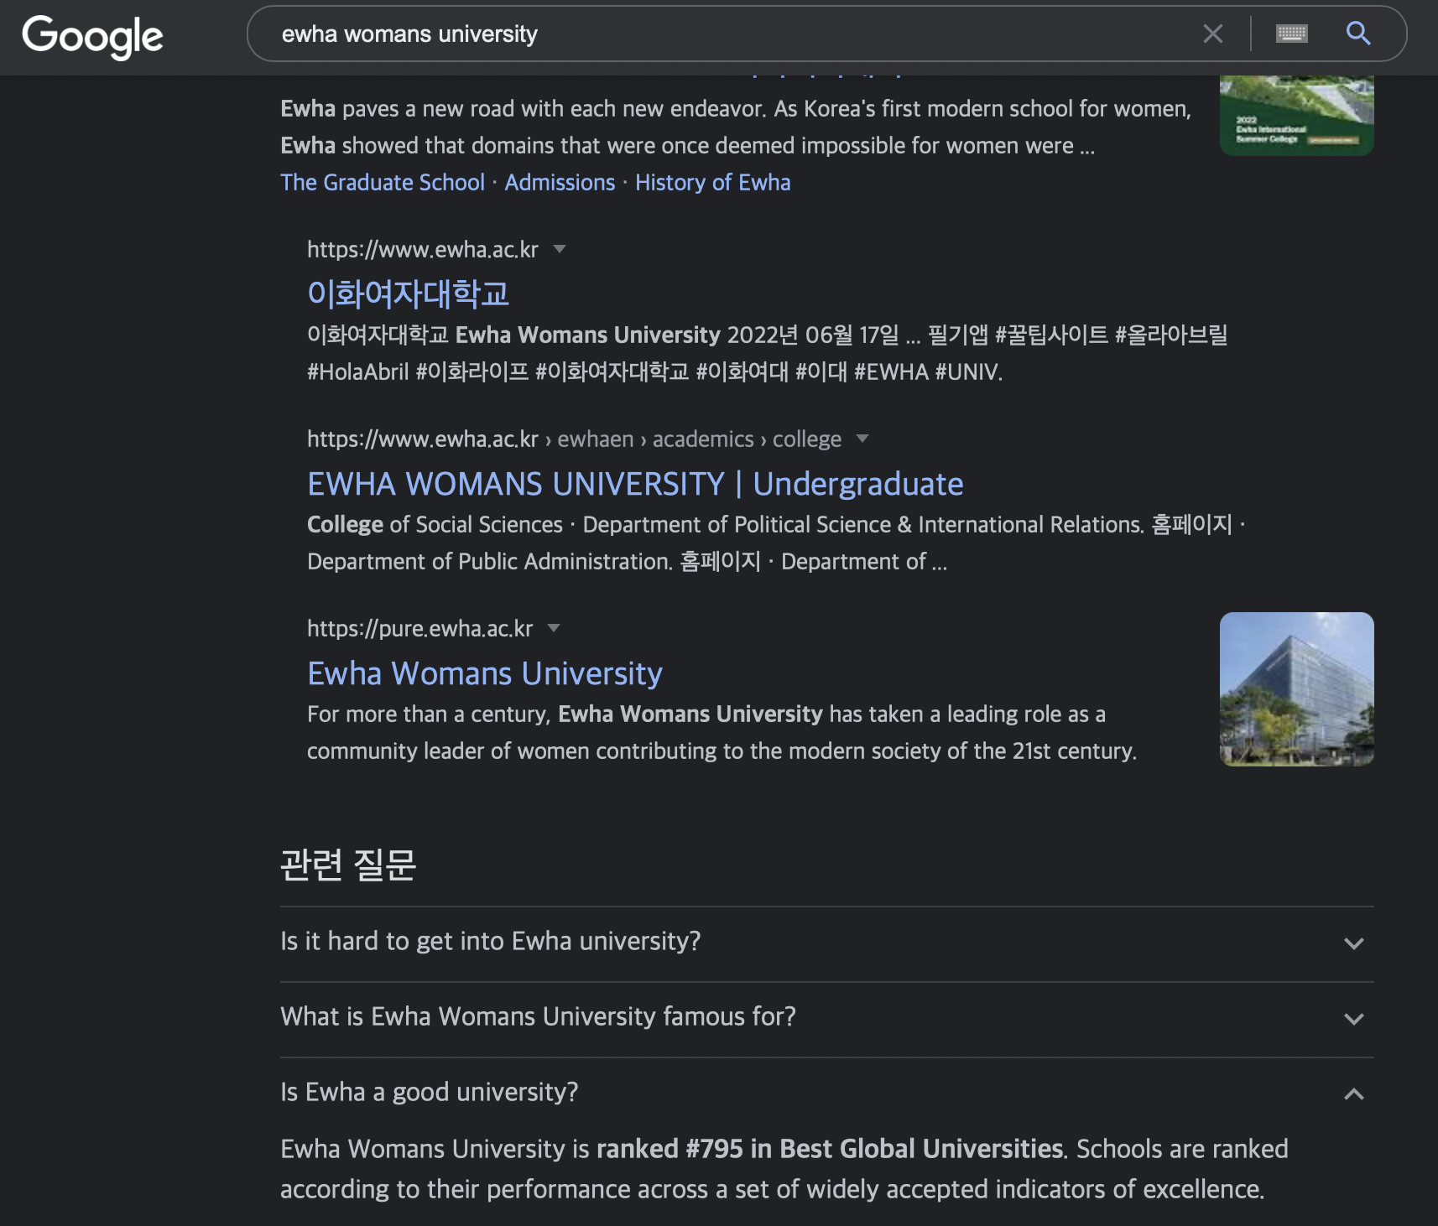This screenshot has height=1226, width=1438.
Task: Click the Google logo
Action: point(92,36)
